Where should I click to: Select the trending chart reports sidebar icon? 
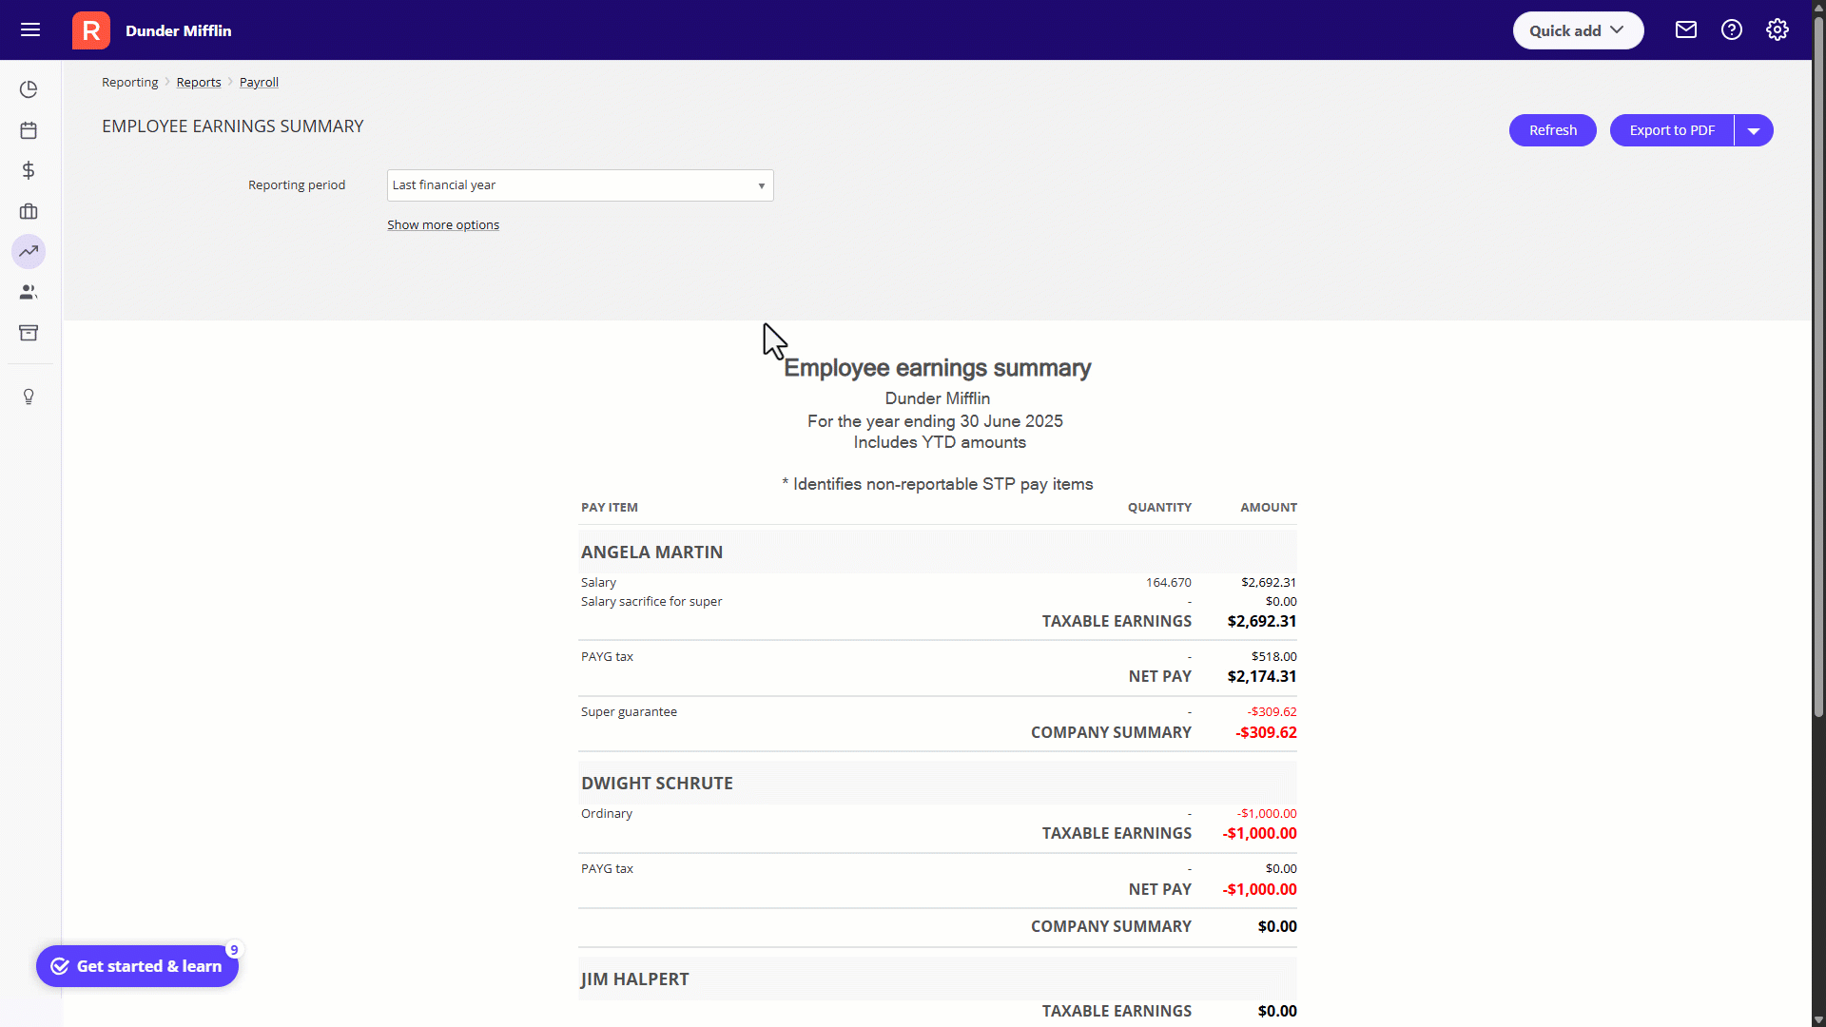(x=29, y=252)
